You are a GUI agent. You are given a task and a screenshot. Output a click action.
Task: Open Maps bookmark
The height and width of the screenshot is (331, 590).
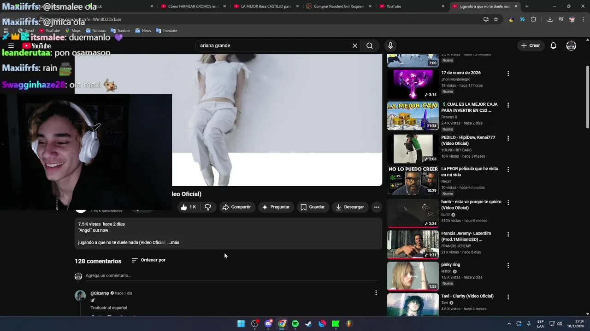72,30
